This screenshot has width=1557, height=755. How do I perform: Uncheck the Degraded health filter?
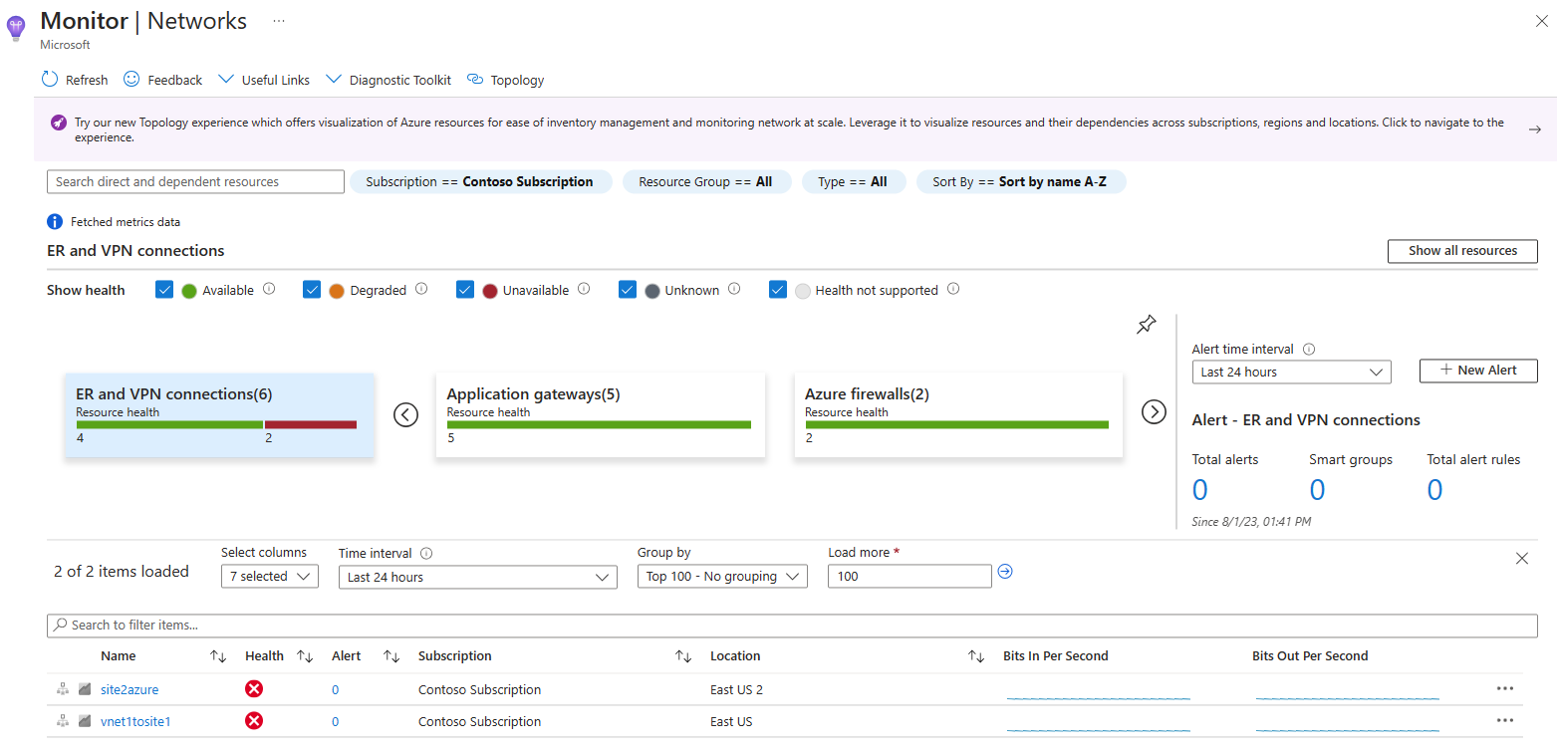[x=312, y=289]
